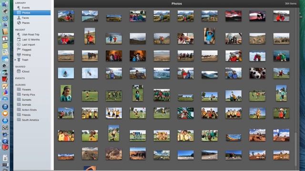Select the Trash item in sidebar
This screenshot has width=305, height=171.
tap(25, 60)
